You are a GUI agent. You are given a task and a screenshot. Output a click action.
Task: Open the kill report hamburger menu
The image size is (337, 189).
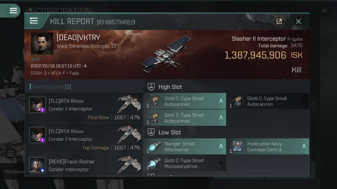point(34,21)
